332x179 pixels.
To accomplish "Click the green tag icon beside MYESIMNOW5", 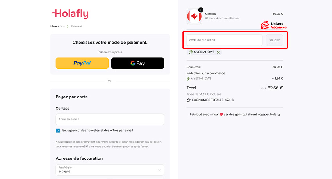I will pos(191,52).
